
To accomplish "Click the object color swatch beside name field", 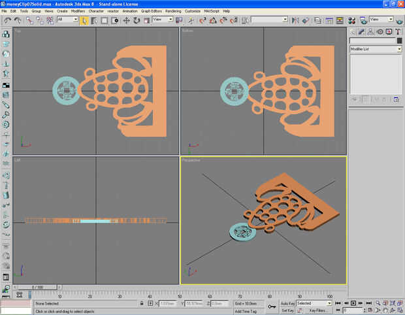I will coord(398,41).
